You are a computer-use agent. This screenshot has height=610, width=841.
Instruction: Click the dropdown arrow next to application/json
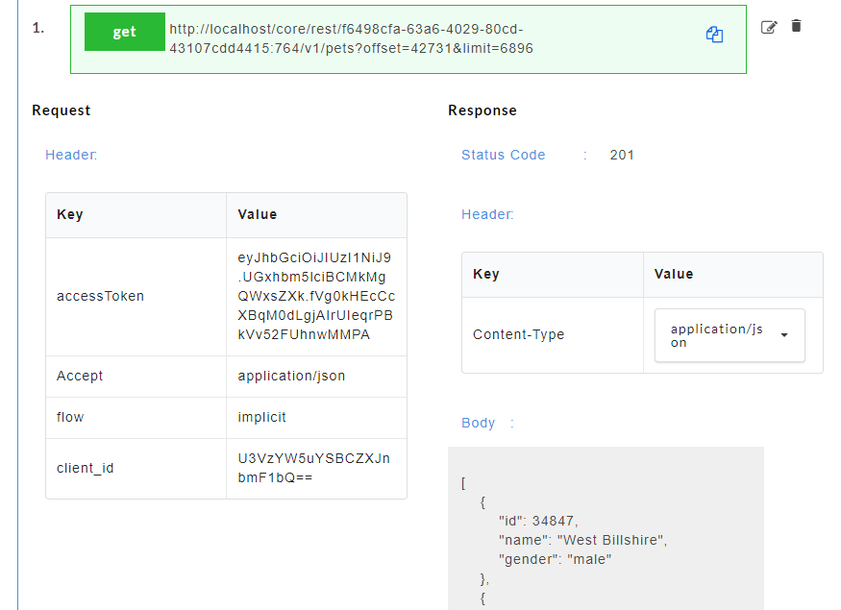(x=784, y=335)
